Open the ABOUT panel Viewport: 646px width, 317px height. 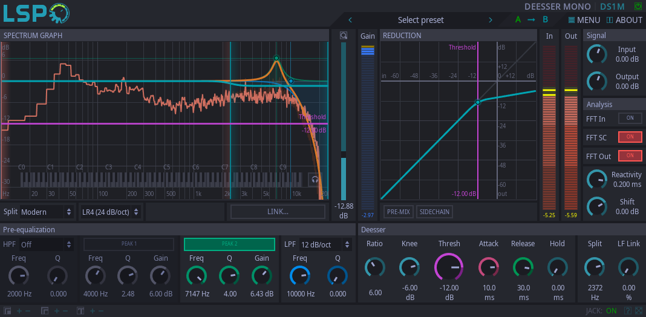[x=624, y=20]
